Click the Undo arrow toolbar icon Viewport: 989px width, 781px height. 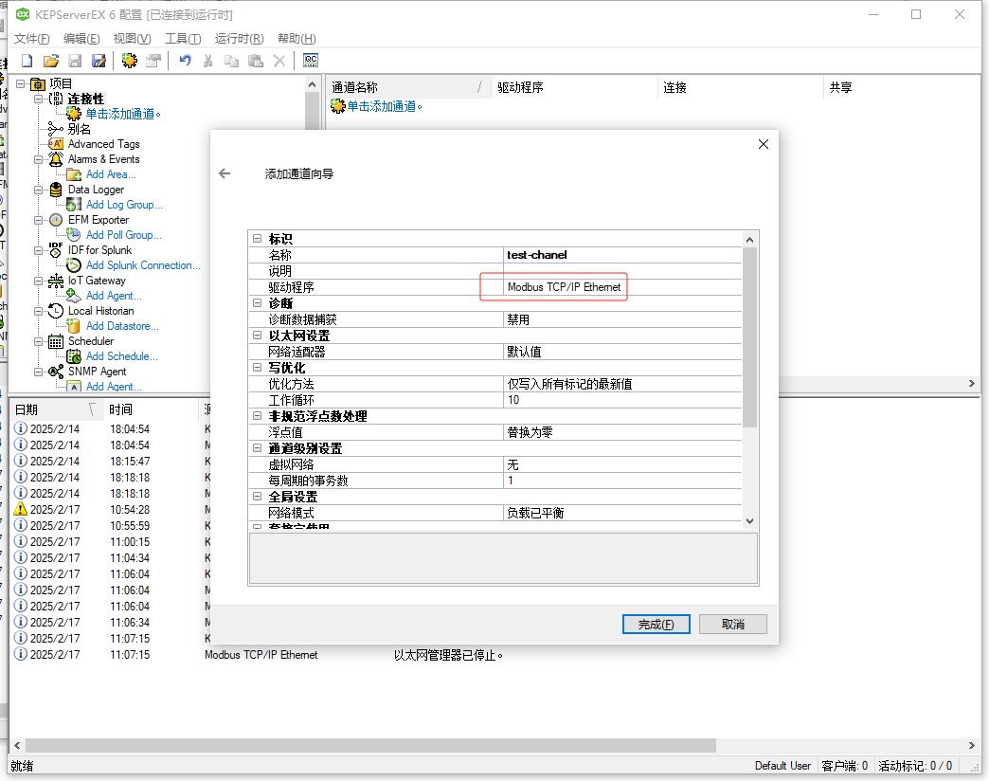[x=185, y=61]
